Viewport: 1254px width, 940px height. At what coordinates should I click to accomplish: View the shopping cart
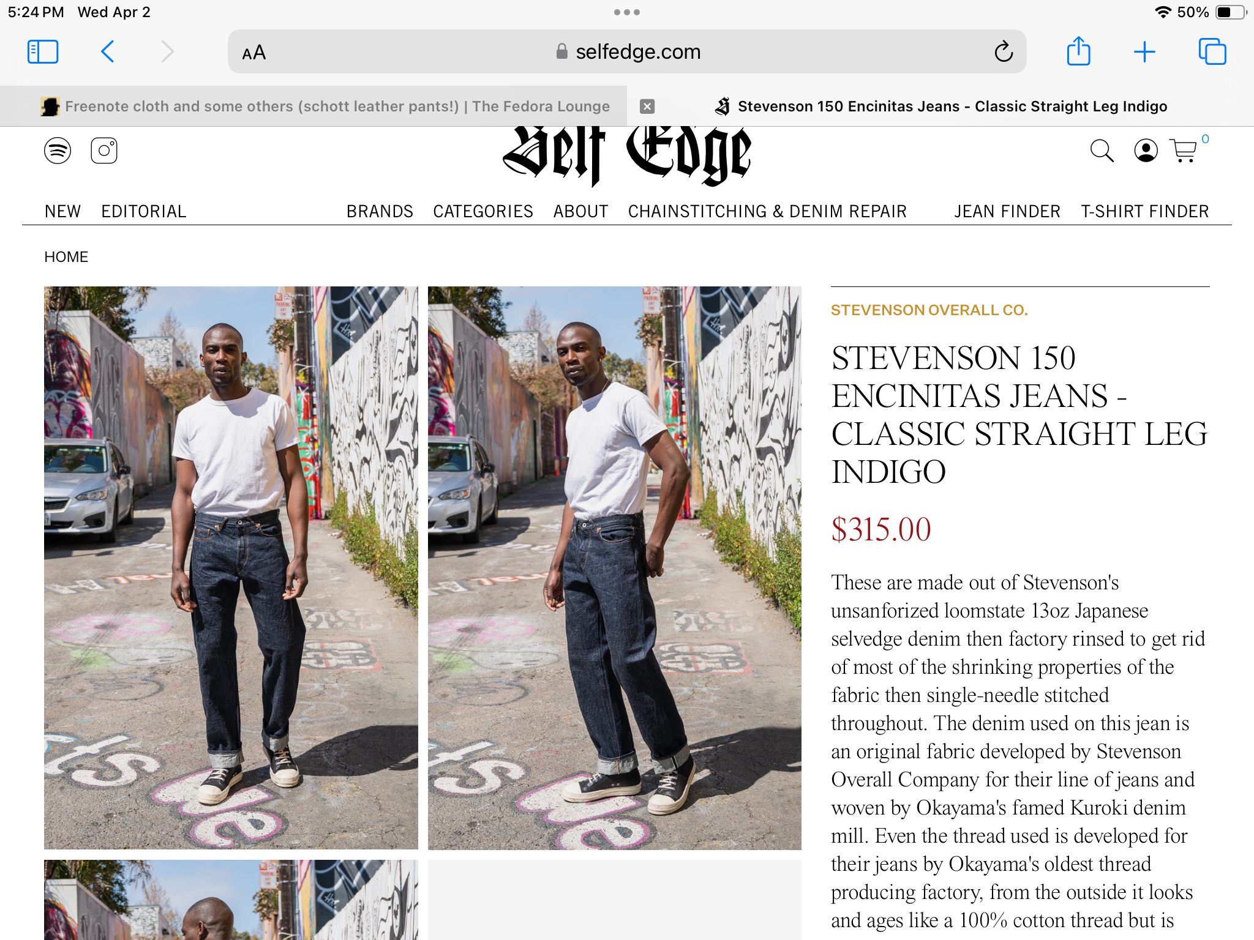point(1184,151)
